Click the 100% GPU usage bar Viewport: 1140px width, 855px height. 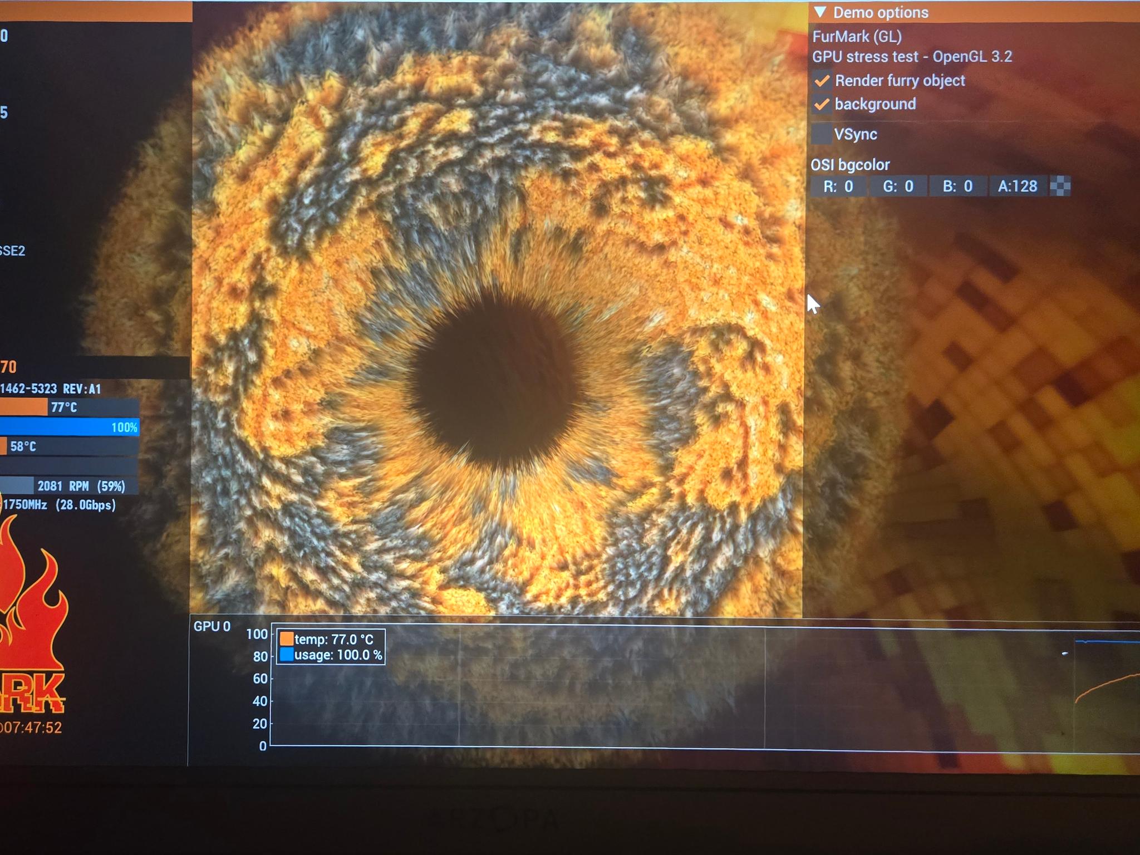pos(70,427)
